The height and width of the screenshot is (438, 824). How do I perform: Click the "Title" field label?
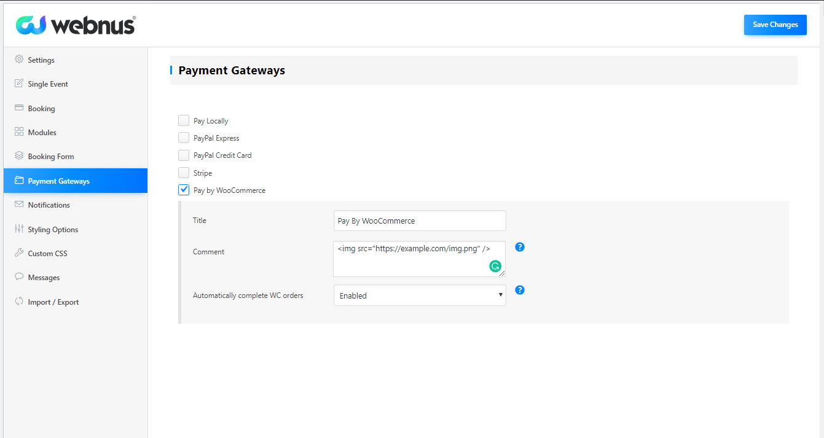tap(200, 221)
